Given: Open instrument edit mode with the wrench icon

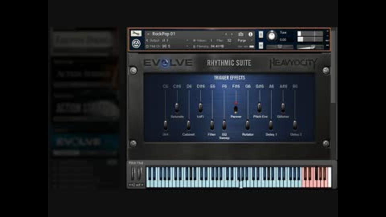Looking at the screenshot, I should coord(136,33).
